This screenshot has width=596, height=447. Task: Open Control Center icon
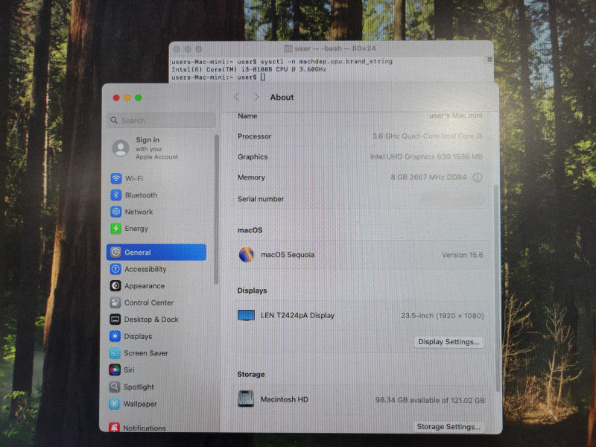[115, 302]
